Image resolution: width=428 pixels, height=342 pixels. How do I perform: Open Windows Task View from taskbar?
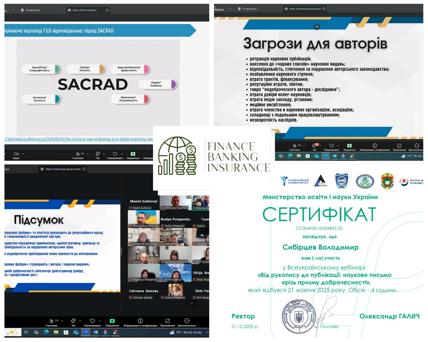click(x=26, y=332)
